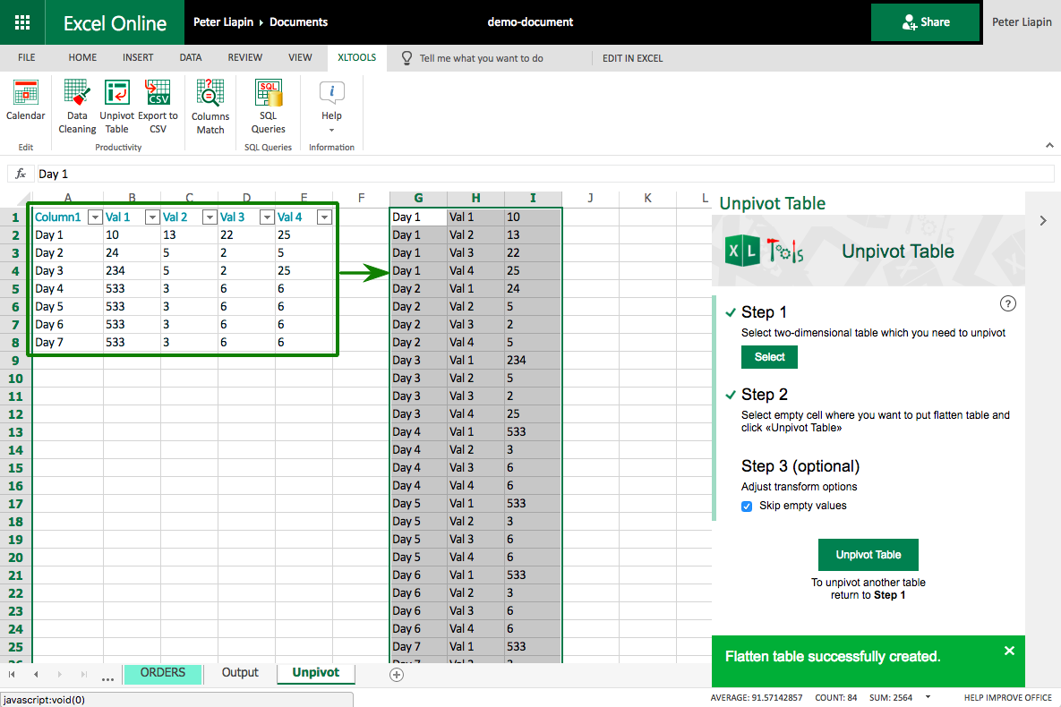Select column K header
The height and width of the screenshot is (707, 1061).
coord(647,199)
